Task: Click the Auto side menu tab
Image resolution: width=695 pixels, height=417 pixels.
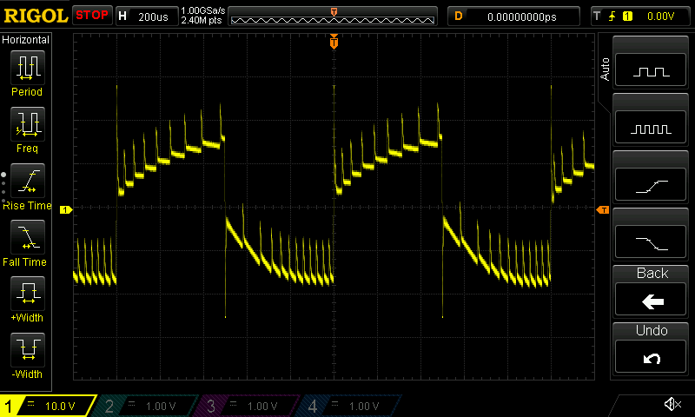Action: click(605, 69)
